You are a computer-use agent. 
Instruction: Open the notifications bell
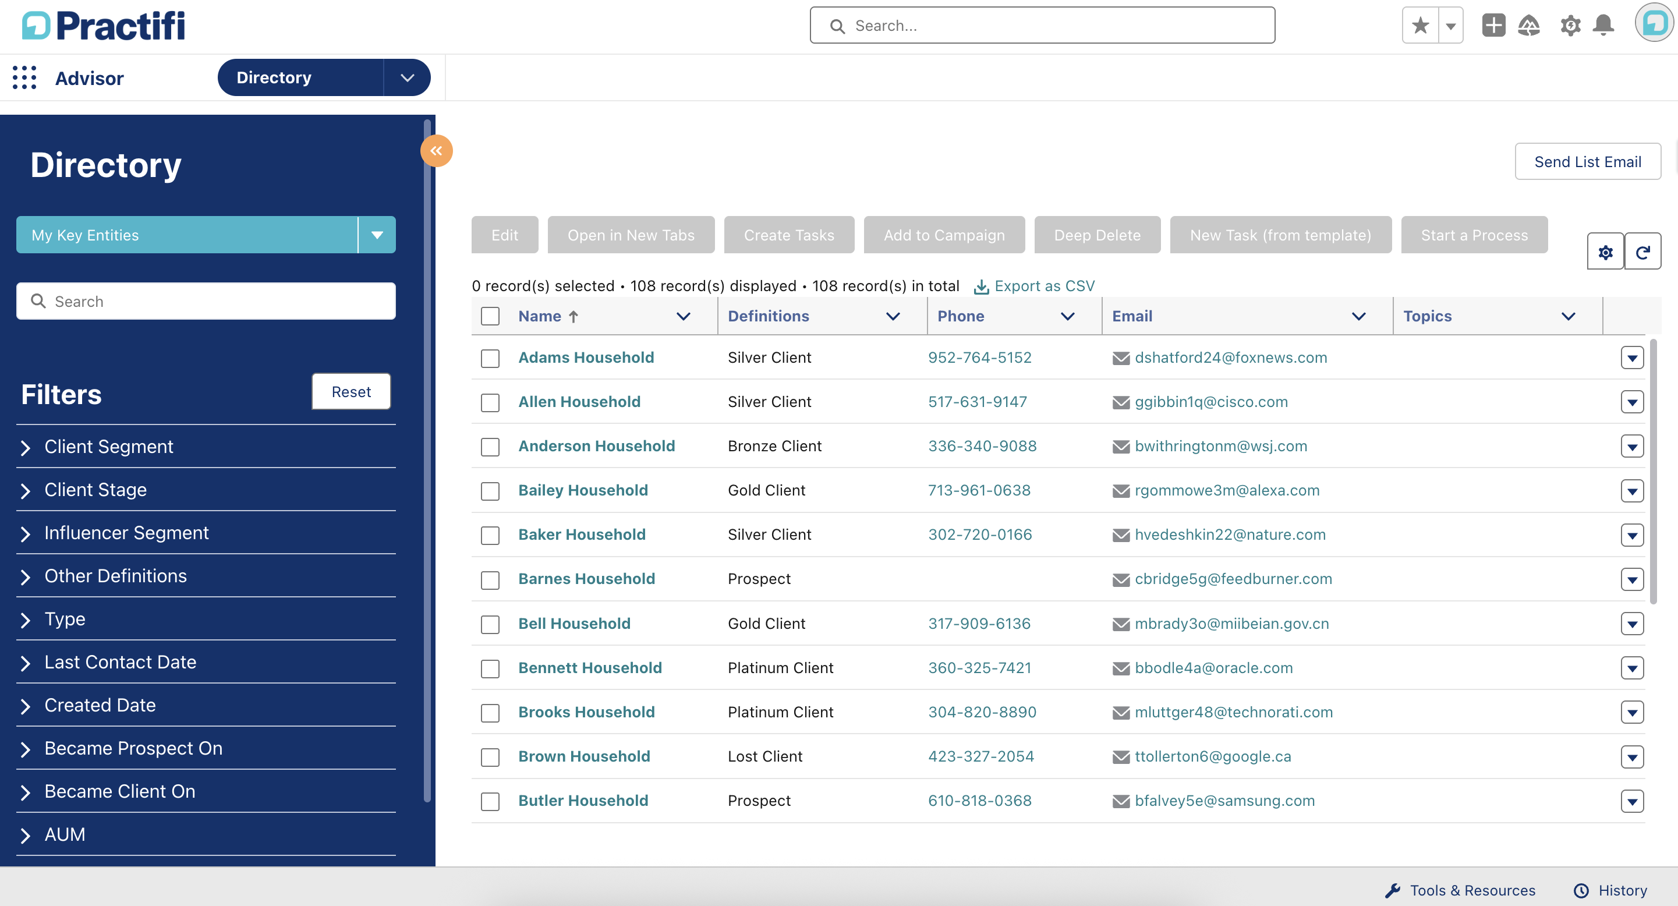[1603, 26]
